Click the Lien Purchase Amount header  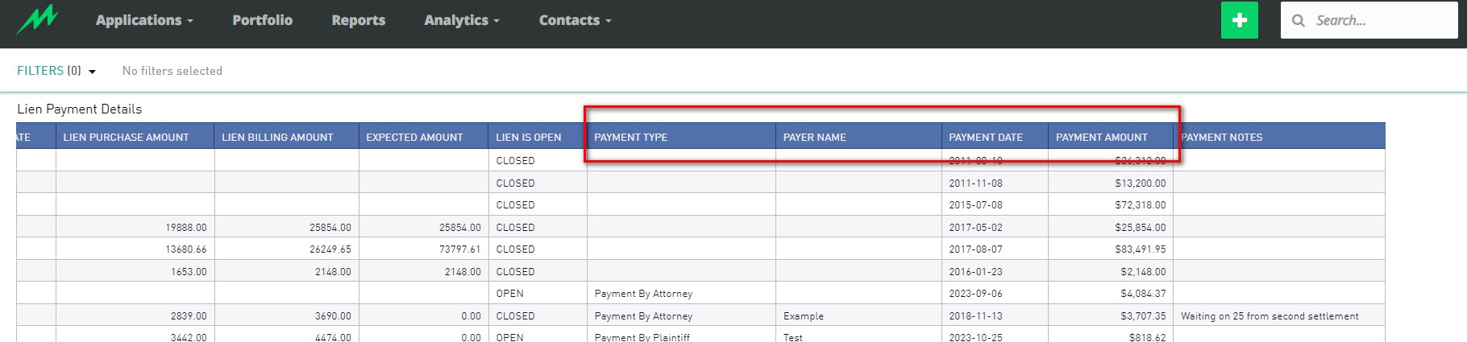pos(126,138)
